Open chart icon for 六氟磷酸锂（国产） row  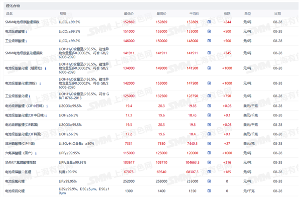[209, 153]
